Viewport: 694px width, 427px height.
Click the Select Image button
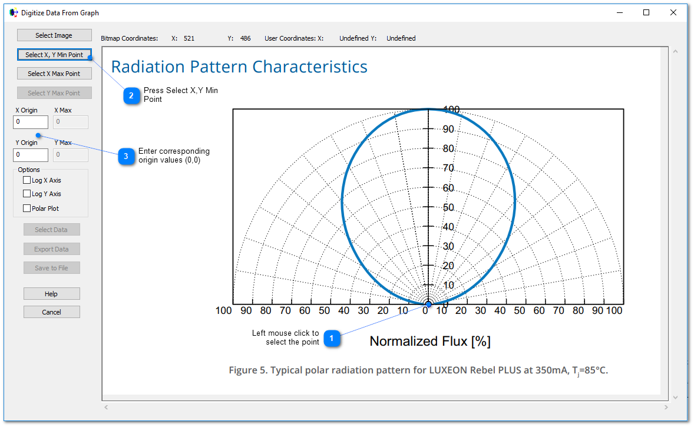click(54, 35)
